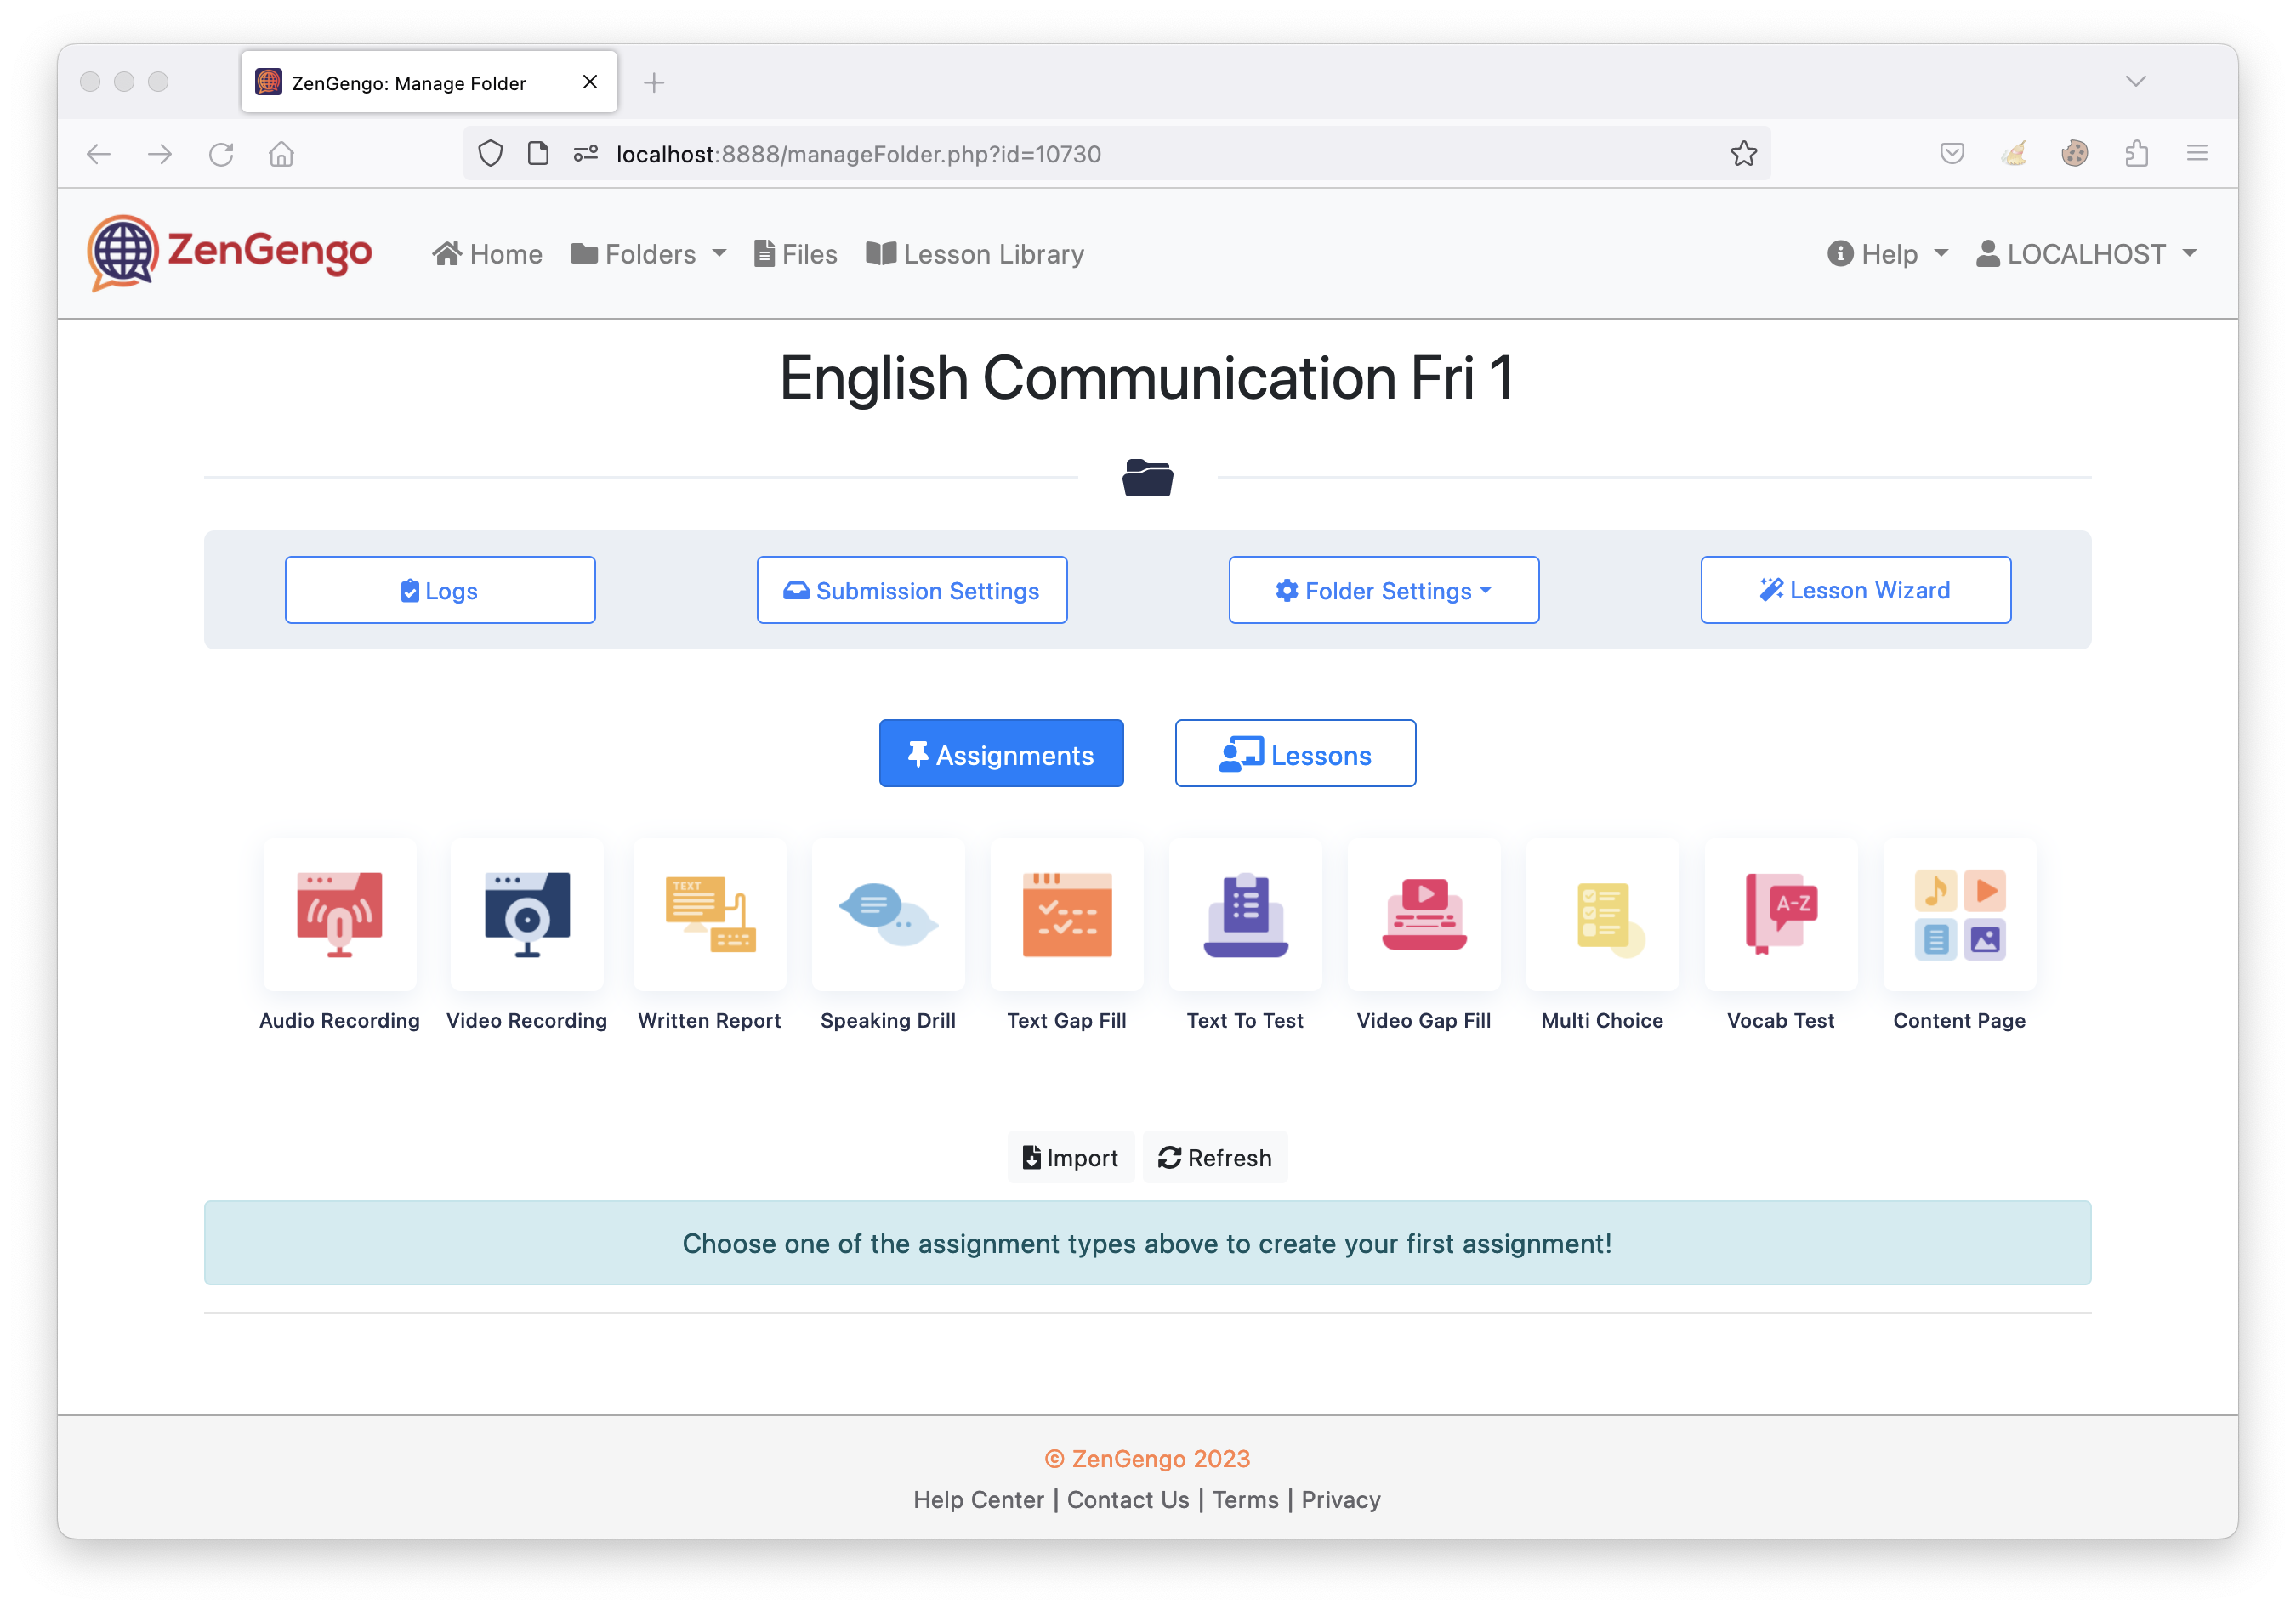Choose the Video Recording assignment type
Screen dimensions: 2296x1610
point(526,915)
